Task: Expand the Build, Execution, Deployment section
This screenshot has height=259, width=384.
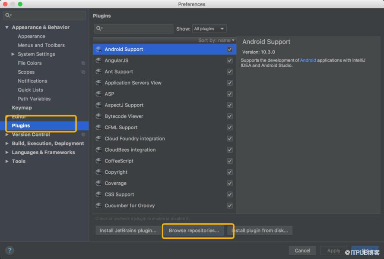Action: [7, 144]
